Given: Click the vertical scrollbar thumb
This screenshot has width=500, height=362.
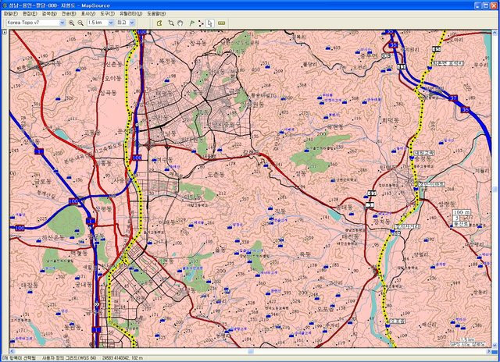Looking at the screenshot, I should coord(495,189).
